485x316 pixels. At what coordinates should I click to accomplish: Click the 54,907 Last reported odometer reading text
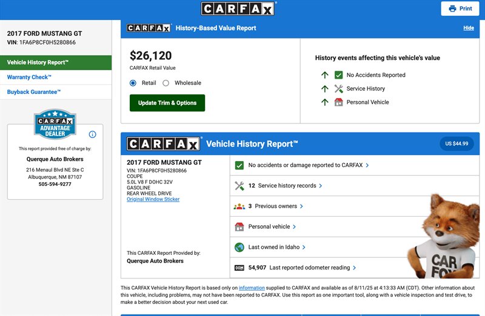coord(299,268)
